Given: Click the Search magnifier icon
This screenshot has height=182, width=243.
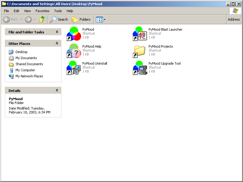Looking at the screenshot, I should [x=53, y=19].
